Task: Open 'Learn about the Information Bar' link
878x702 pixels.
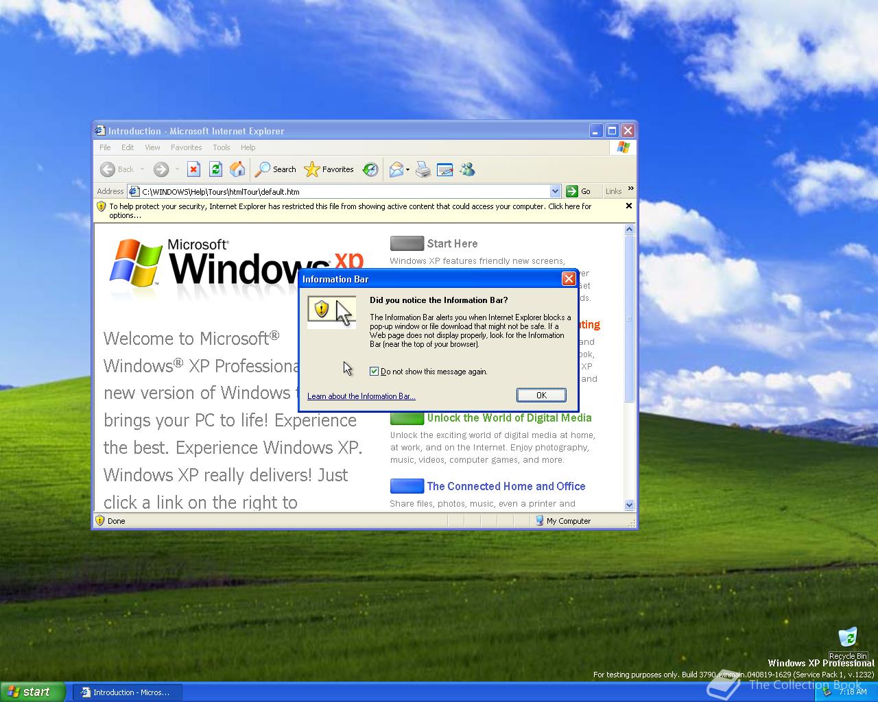Action: point(361,396)
